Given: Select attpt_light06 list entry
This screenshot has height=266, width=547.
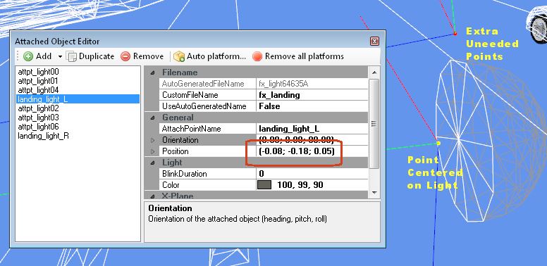Looking at the screenshot, I should pyautogui.click(x=38, y=127).
